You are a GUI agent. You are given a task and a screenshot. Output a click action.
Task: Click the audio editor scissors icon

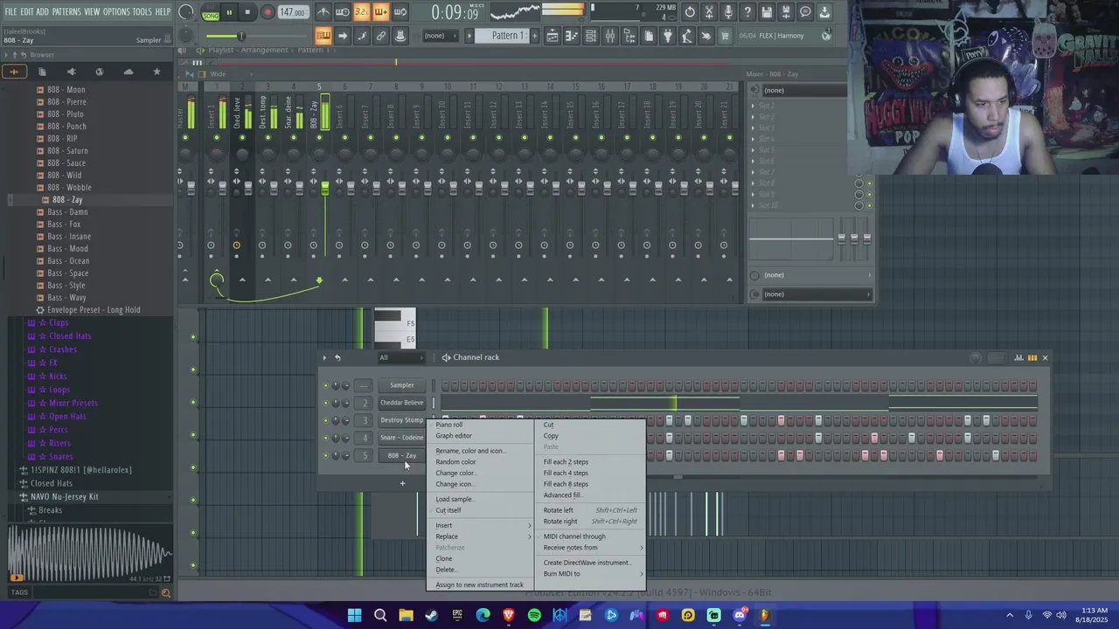(x=709, y=12)
